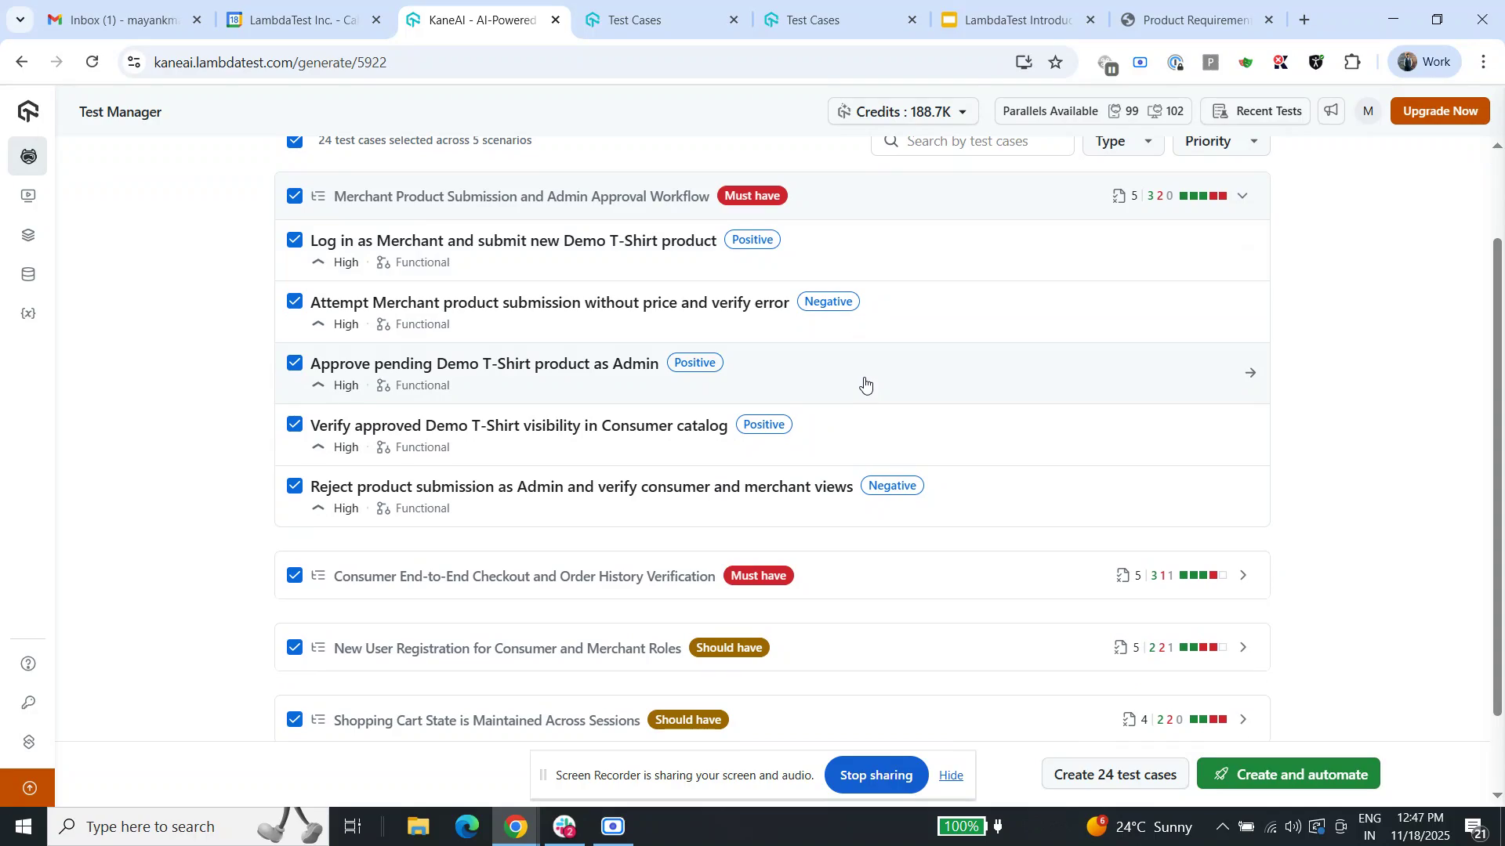Open the Priority filter dropdown

coord(1219,141)
